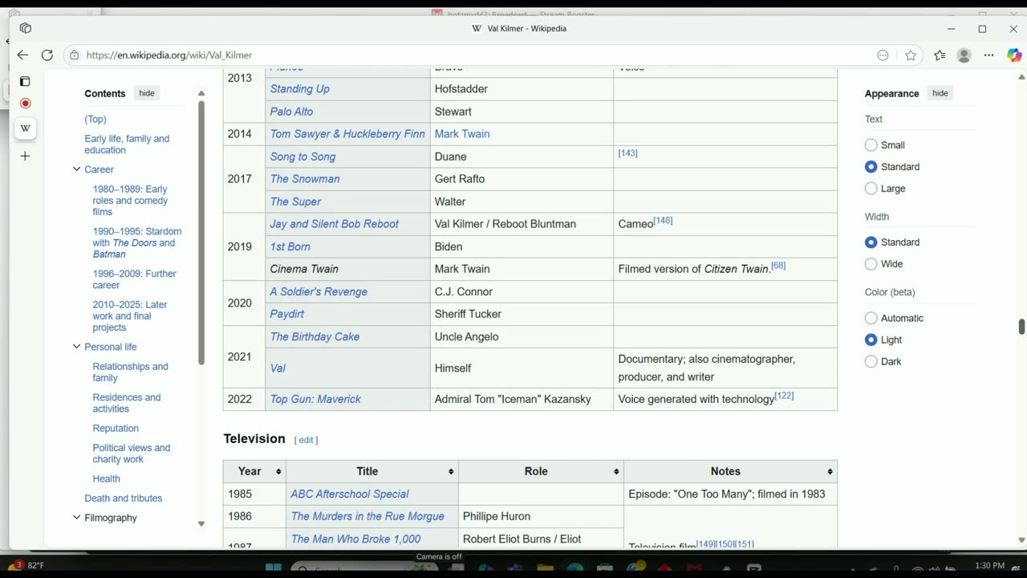Select Small text size

coord(871,145)
